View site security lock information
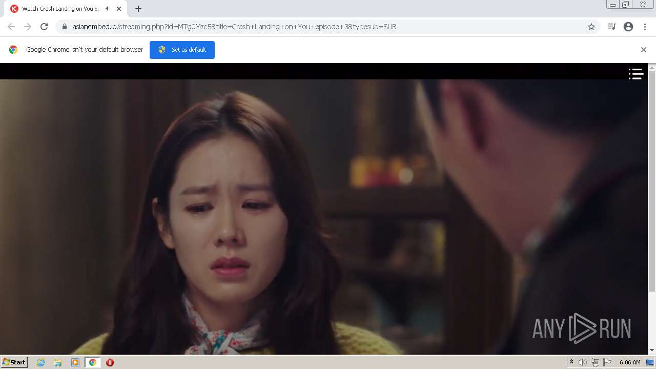Viewport: 656px width, 369px height. click(65, 27)
